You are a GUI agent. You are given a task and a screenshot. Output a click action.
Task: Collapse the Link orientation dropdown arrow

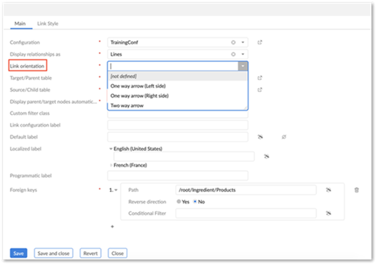(x=243, y=66)
